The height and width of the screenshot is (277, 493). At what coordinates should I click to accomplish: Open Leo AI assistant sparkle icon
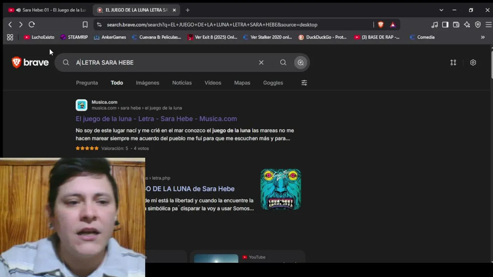(467, 25)
